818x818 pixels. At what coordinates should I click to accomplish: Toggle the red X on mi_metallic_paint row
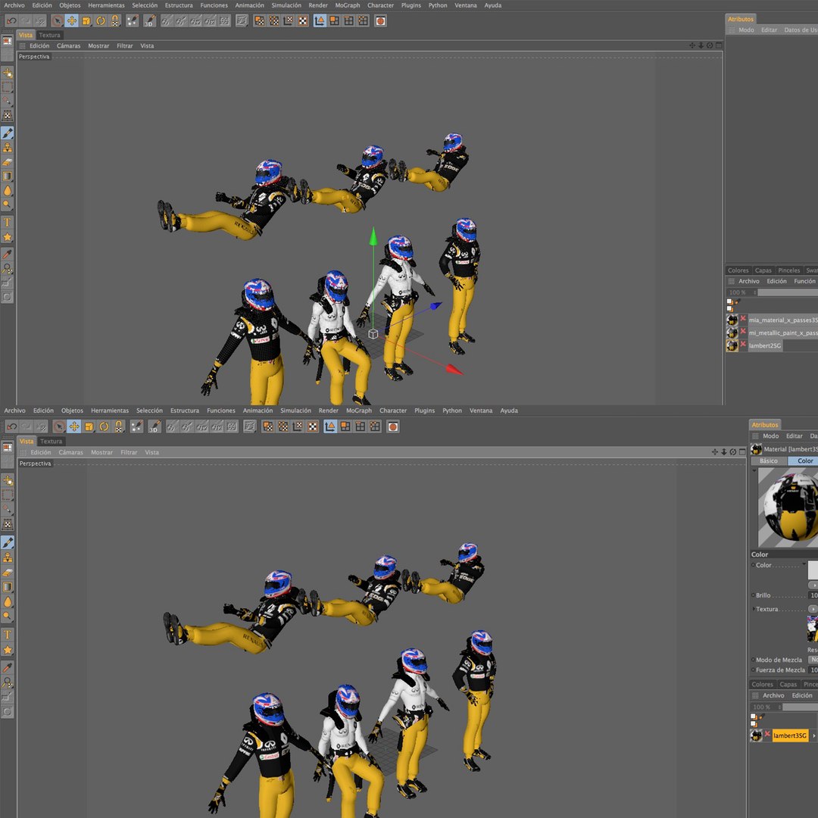[x=743, y=332]
